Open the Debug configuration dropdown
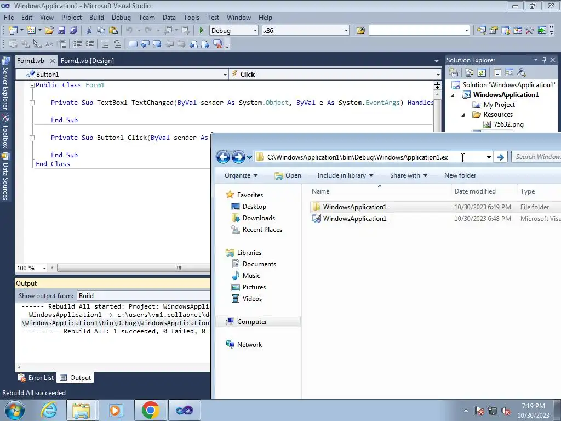This screenshot has height=421, width=561. [255, 31]
